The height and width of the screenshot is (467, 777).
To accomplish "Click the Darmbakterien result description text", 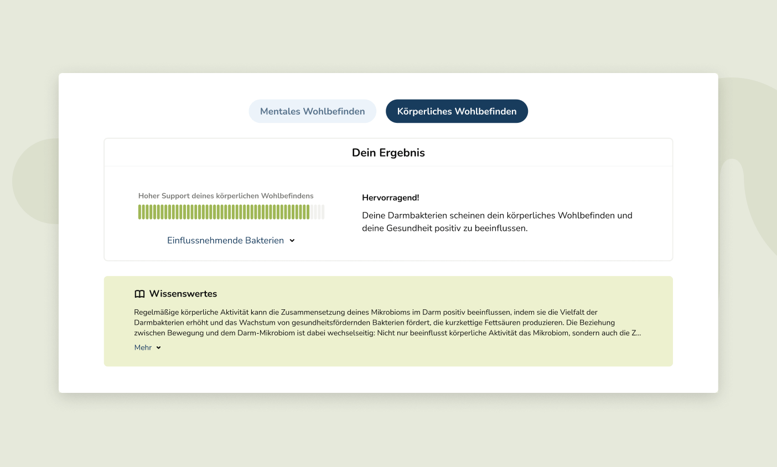I will [x=496, y=221].
